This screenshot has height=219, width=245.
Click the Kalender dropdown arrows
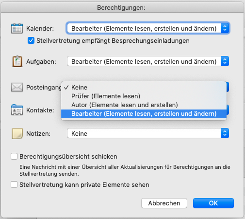pos(225,28)
